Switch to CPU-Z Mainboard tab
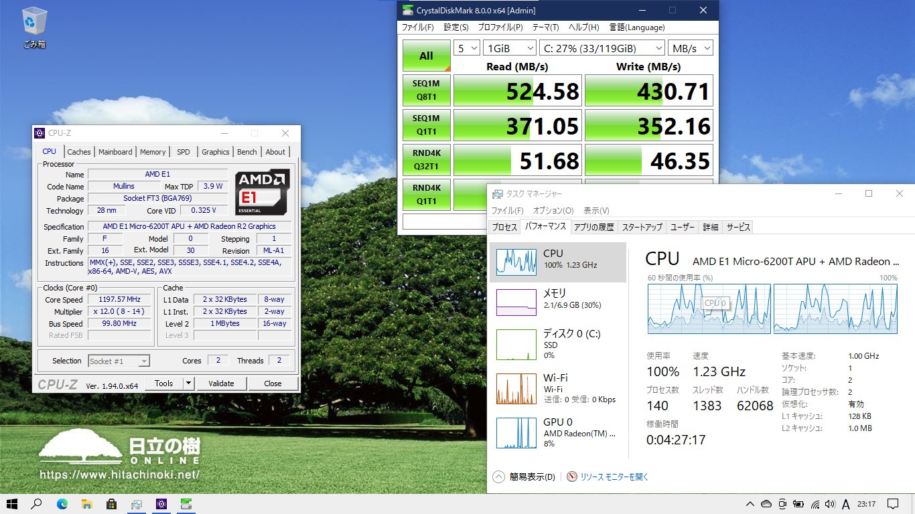The width and height of the screenshot is (915, 514). coord(115,152)
